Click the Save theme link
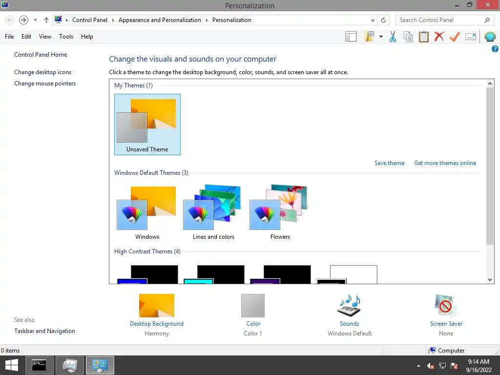 pos(389,163)
